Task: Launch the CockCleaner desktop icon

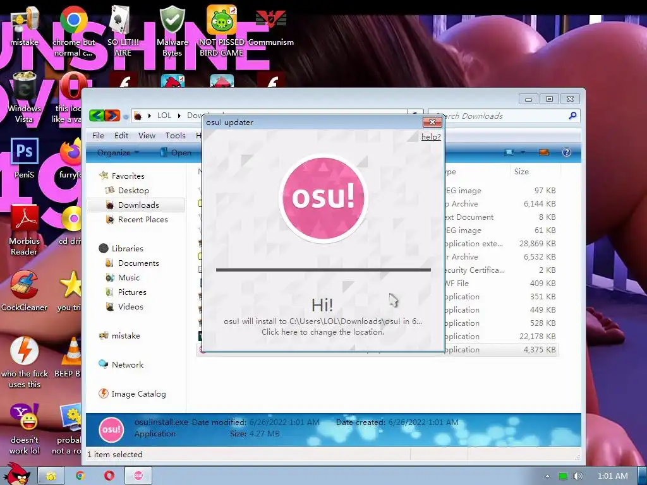Action: coord(25,290)
